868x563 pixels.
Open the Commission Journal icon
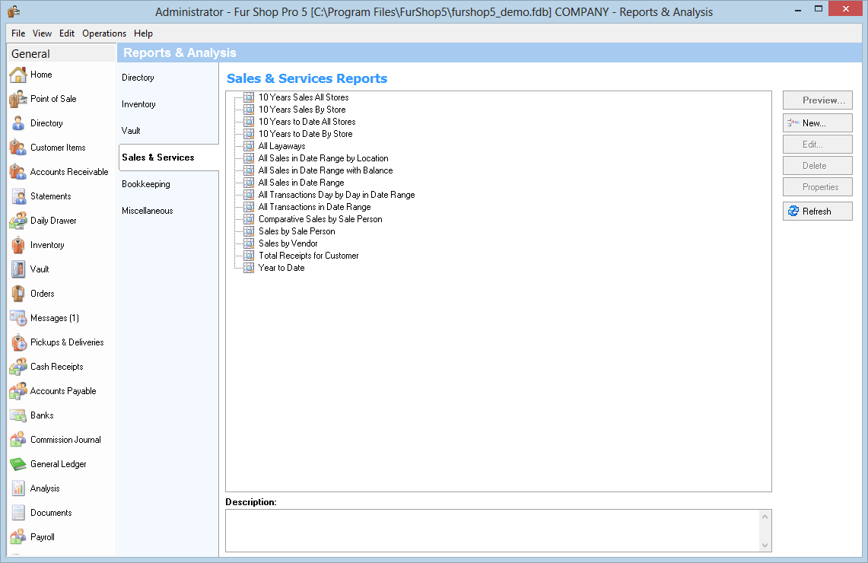(x=18, y=440)
